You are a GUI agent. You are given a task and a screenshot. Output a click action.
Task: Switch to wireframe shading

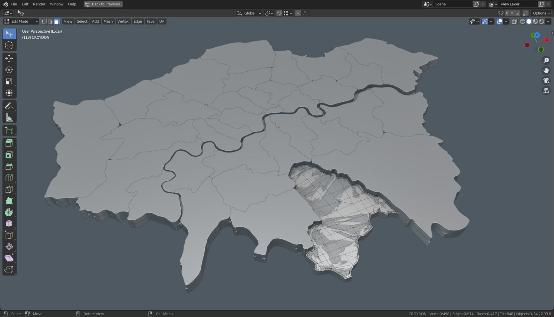(523, 21)
